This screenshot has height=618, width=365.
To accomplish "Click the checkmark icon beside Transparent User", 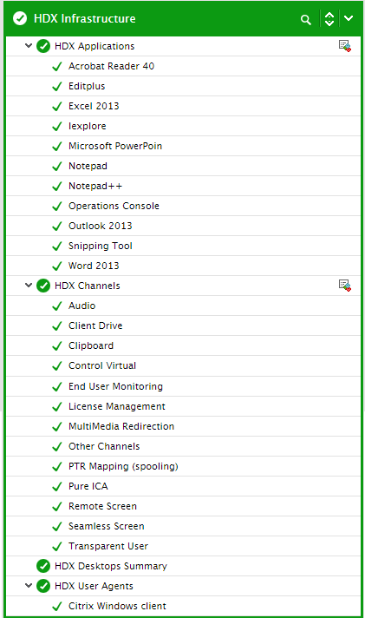I will click(x=57, y=546).
